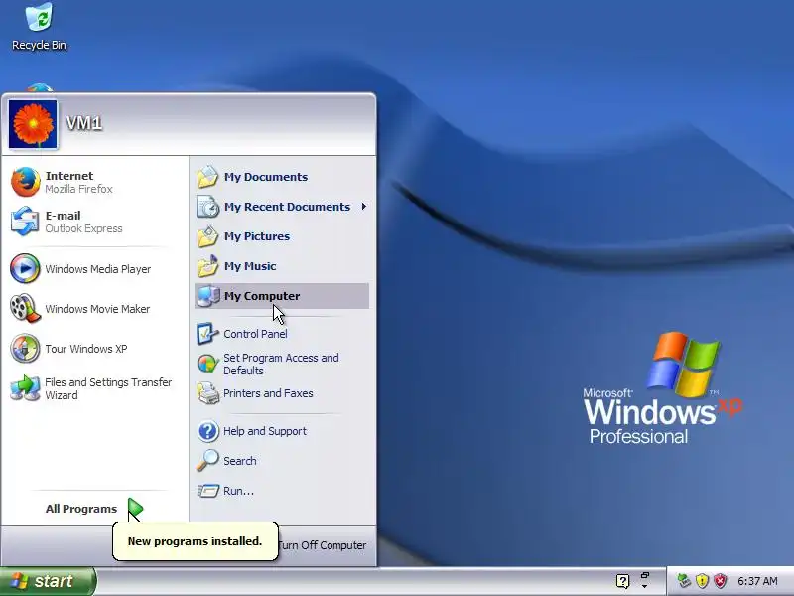Screen dimensions: 794x596
Task: Click the Start button
Action: pos(48,581)
